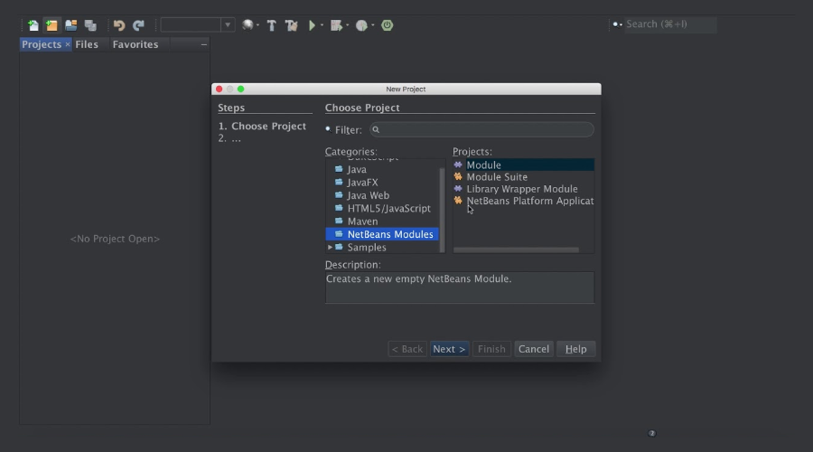Select Library Wrapper Module project type
This screenshot has height=452, width=813.
[524, 189]
